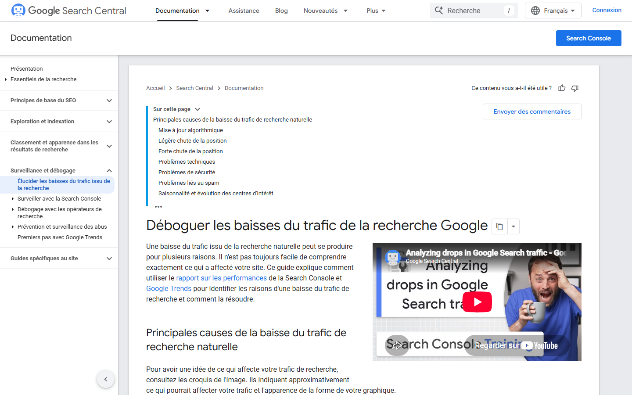Click the Connexion link
Image resolution: width=632 pixels, height=395 pixels.
click(607, 10)
